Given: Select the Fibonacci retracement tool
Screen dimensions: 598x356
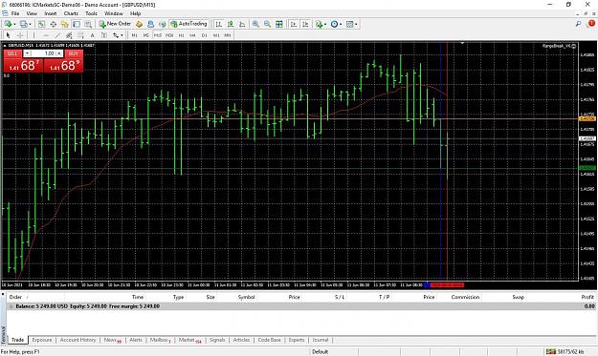Looking at the screenshot, I should click(81, 35).
